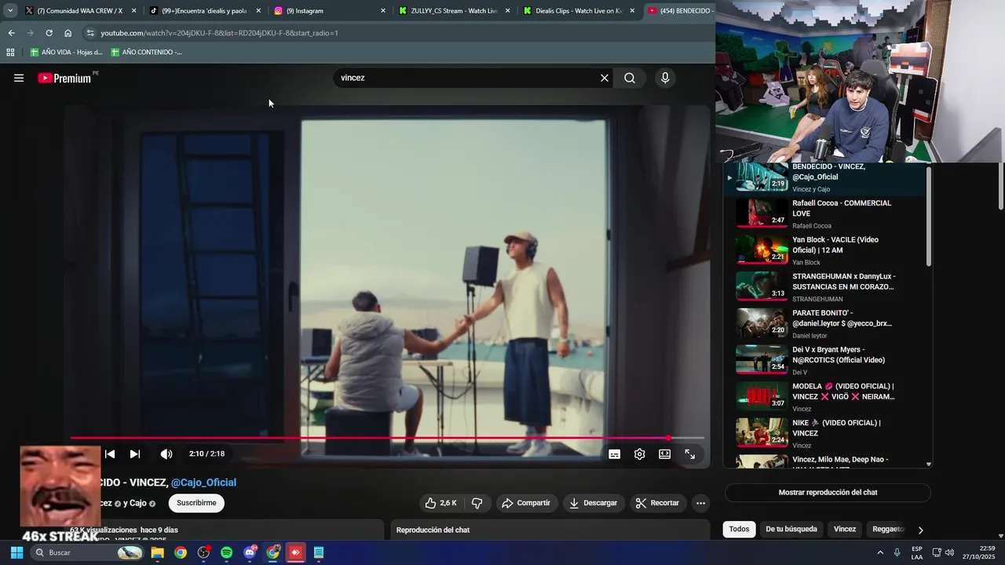This screenshot has height=565, width=1005.
Task: Skip to next video in player
Action: 134,454
